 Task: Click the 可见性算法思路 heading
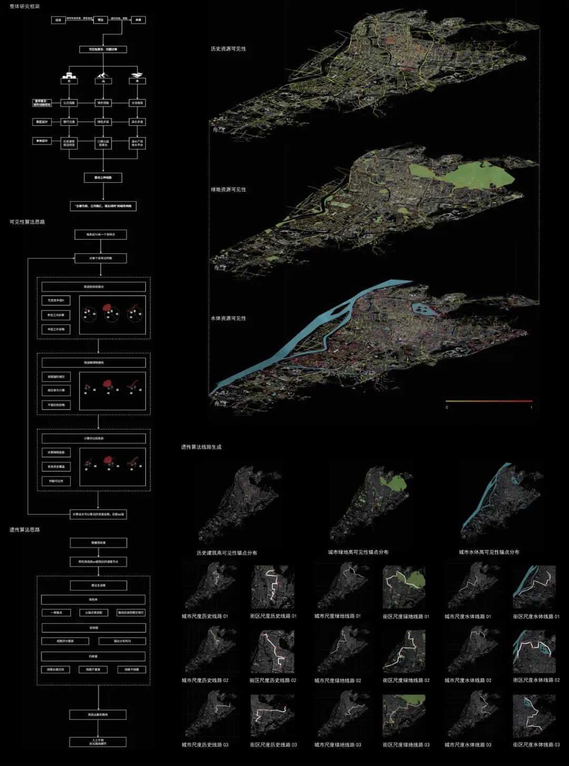pos(27,222)
